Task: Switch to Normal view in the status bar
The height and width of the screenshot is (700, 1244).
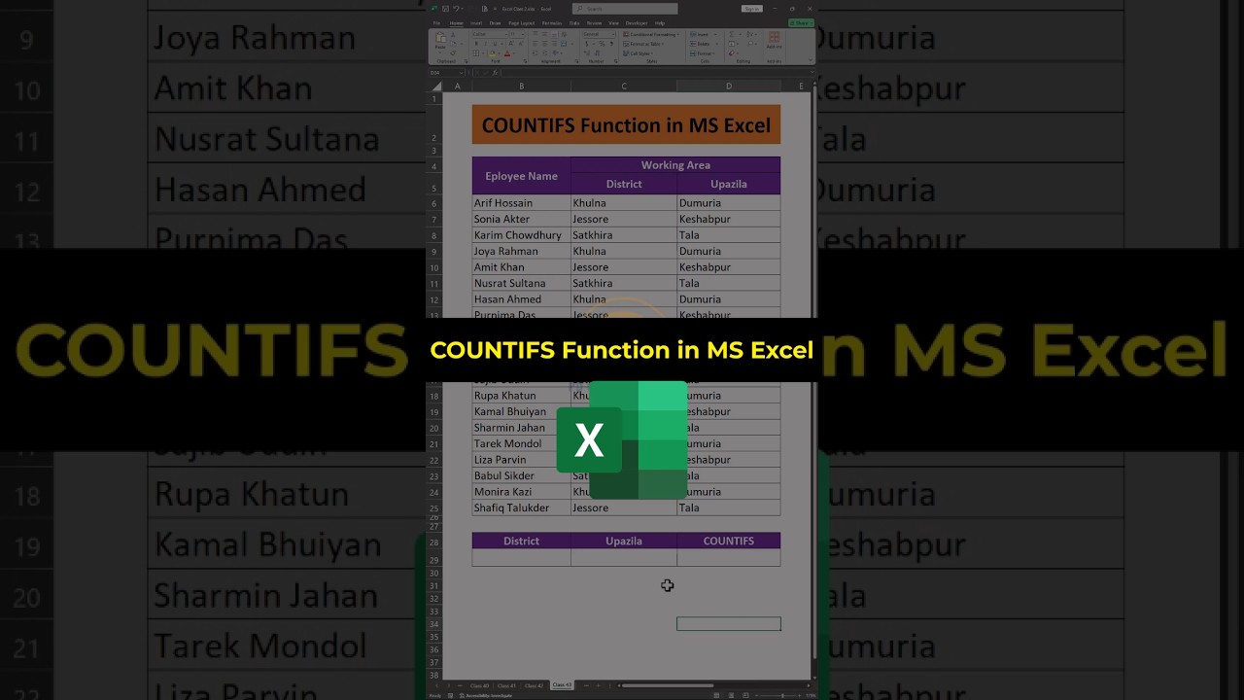Action: point(716,695)
